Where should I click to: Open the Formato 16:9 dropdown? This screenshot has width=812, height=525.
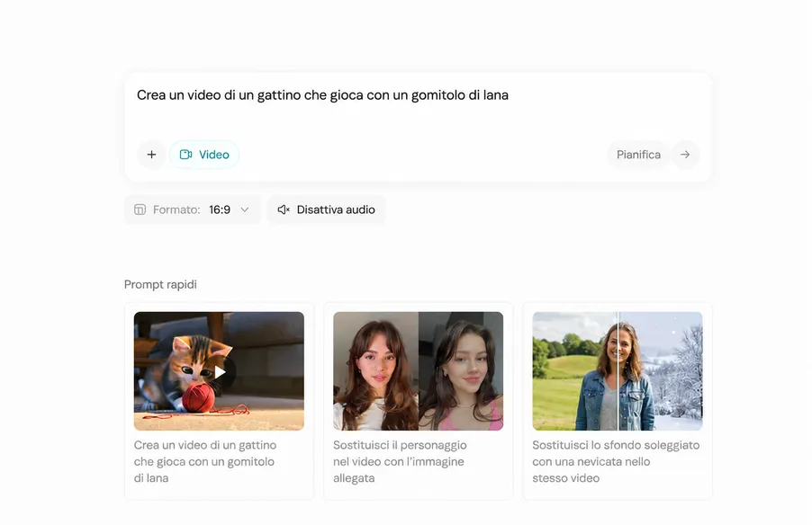point(192,209)
